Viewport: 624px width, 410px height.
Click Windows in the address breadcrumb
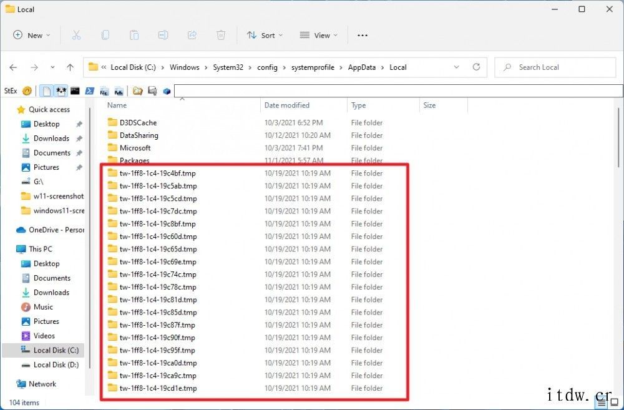pyautogui.click(x=184, y=67)
